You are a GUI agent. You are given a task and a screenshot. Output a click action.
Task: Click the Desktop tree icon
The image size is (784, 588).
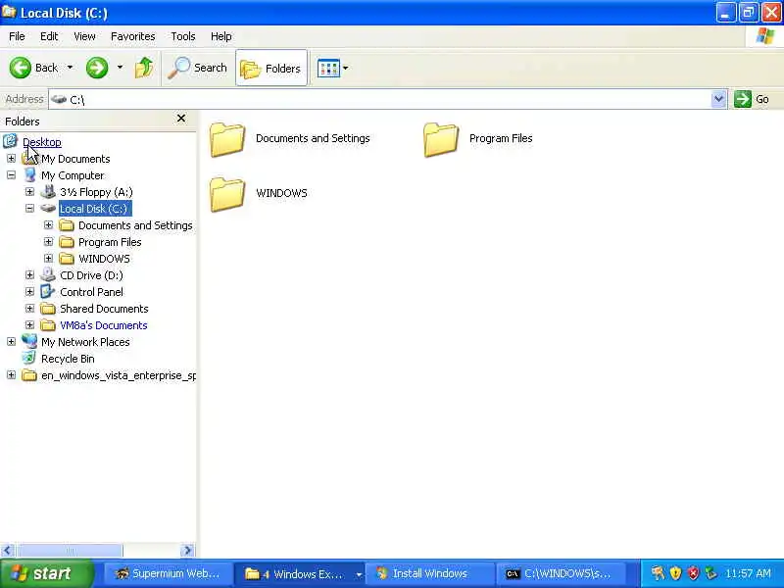tap(11, 141)
